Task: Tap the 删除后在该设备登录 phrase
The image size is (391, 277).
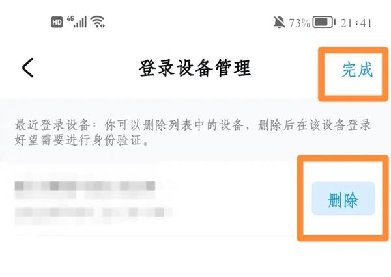Action: pyautogui.click(x=315, y=125)
